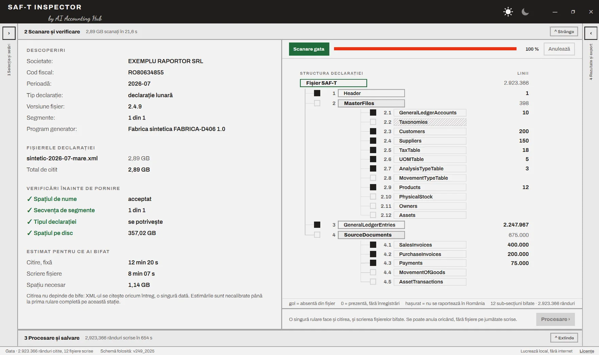Enable MovementOfGoods checkbox
The width and height of the screenshot is (599, 355).
pos(373,272)
